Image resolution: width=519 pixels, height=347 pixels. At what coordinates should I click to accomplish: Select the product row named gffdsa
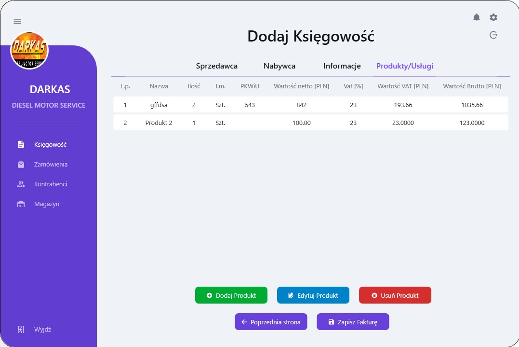click(x=310, y=105)
